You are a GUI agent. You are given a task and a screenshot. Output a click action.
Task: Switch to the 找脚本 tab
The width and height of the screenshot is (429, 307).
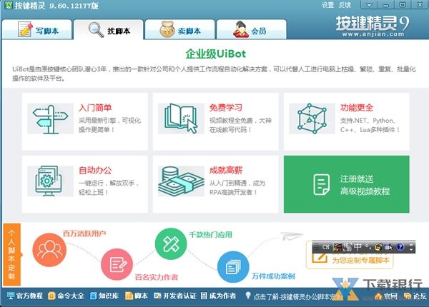pyautogui.click(x=109, y=29)
